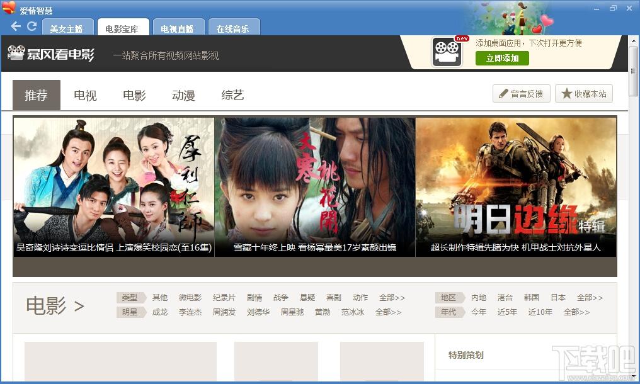Filter by star 范冰冰
This screenshot has height=384, width=640.
point(352,312)
